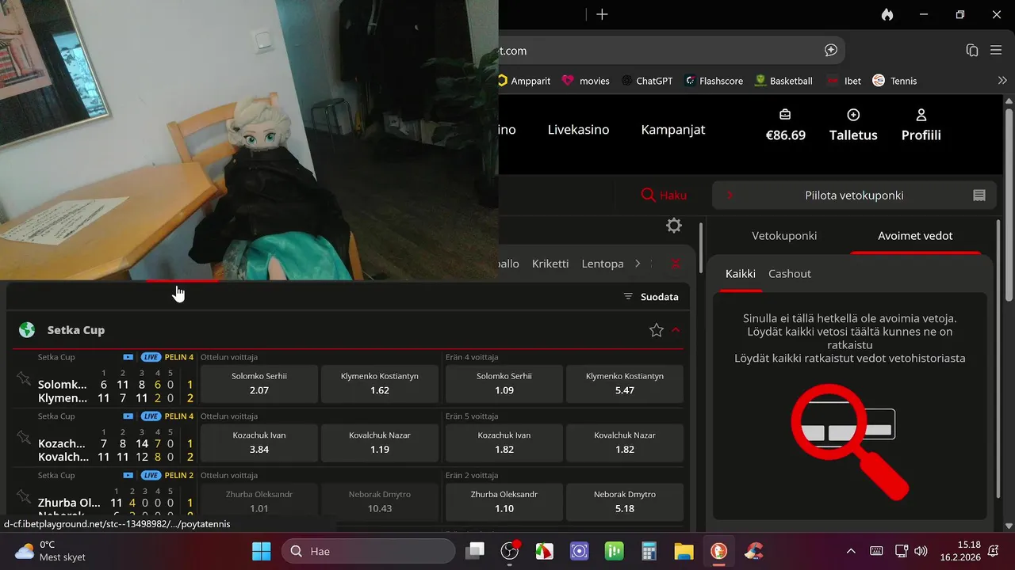Open the volume control in tray

pos(921,551)
